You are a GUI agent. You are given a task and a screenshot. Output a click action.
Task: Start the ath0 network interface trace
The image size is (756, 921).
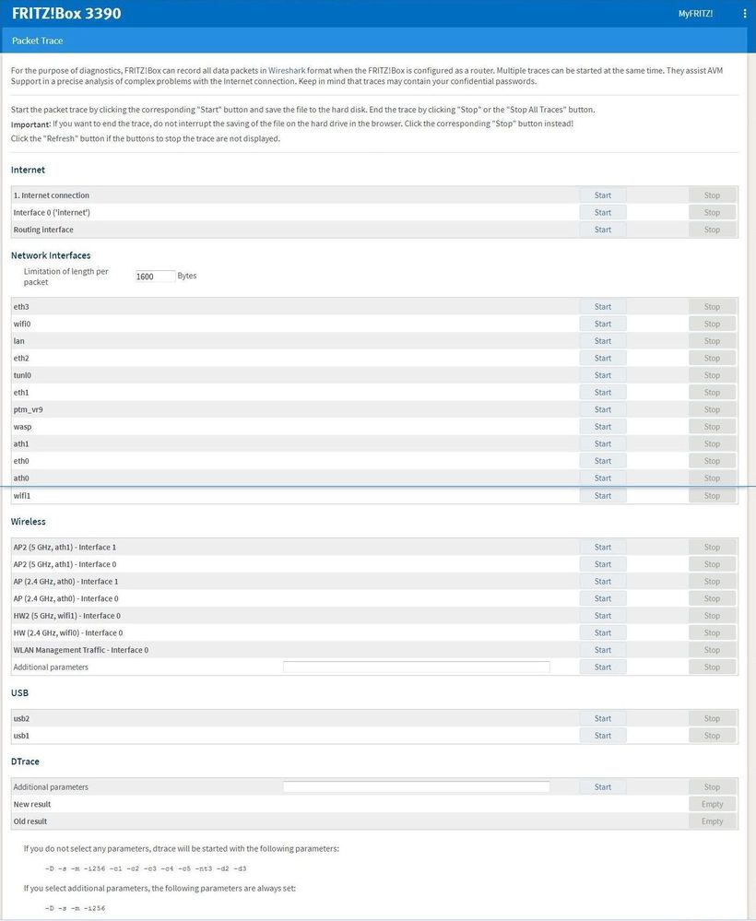pyautogui.click(x=603, y=478)
